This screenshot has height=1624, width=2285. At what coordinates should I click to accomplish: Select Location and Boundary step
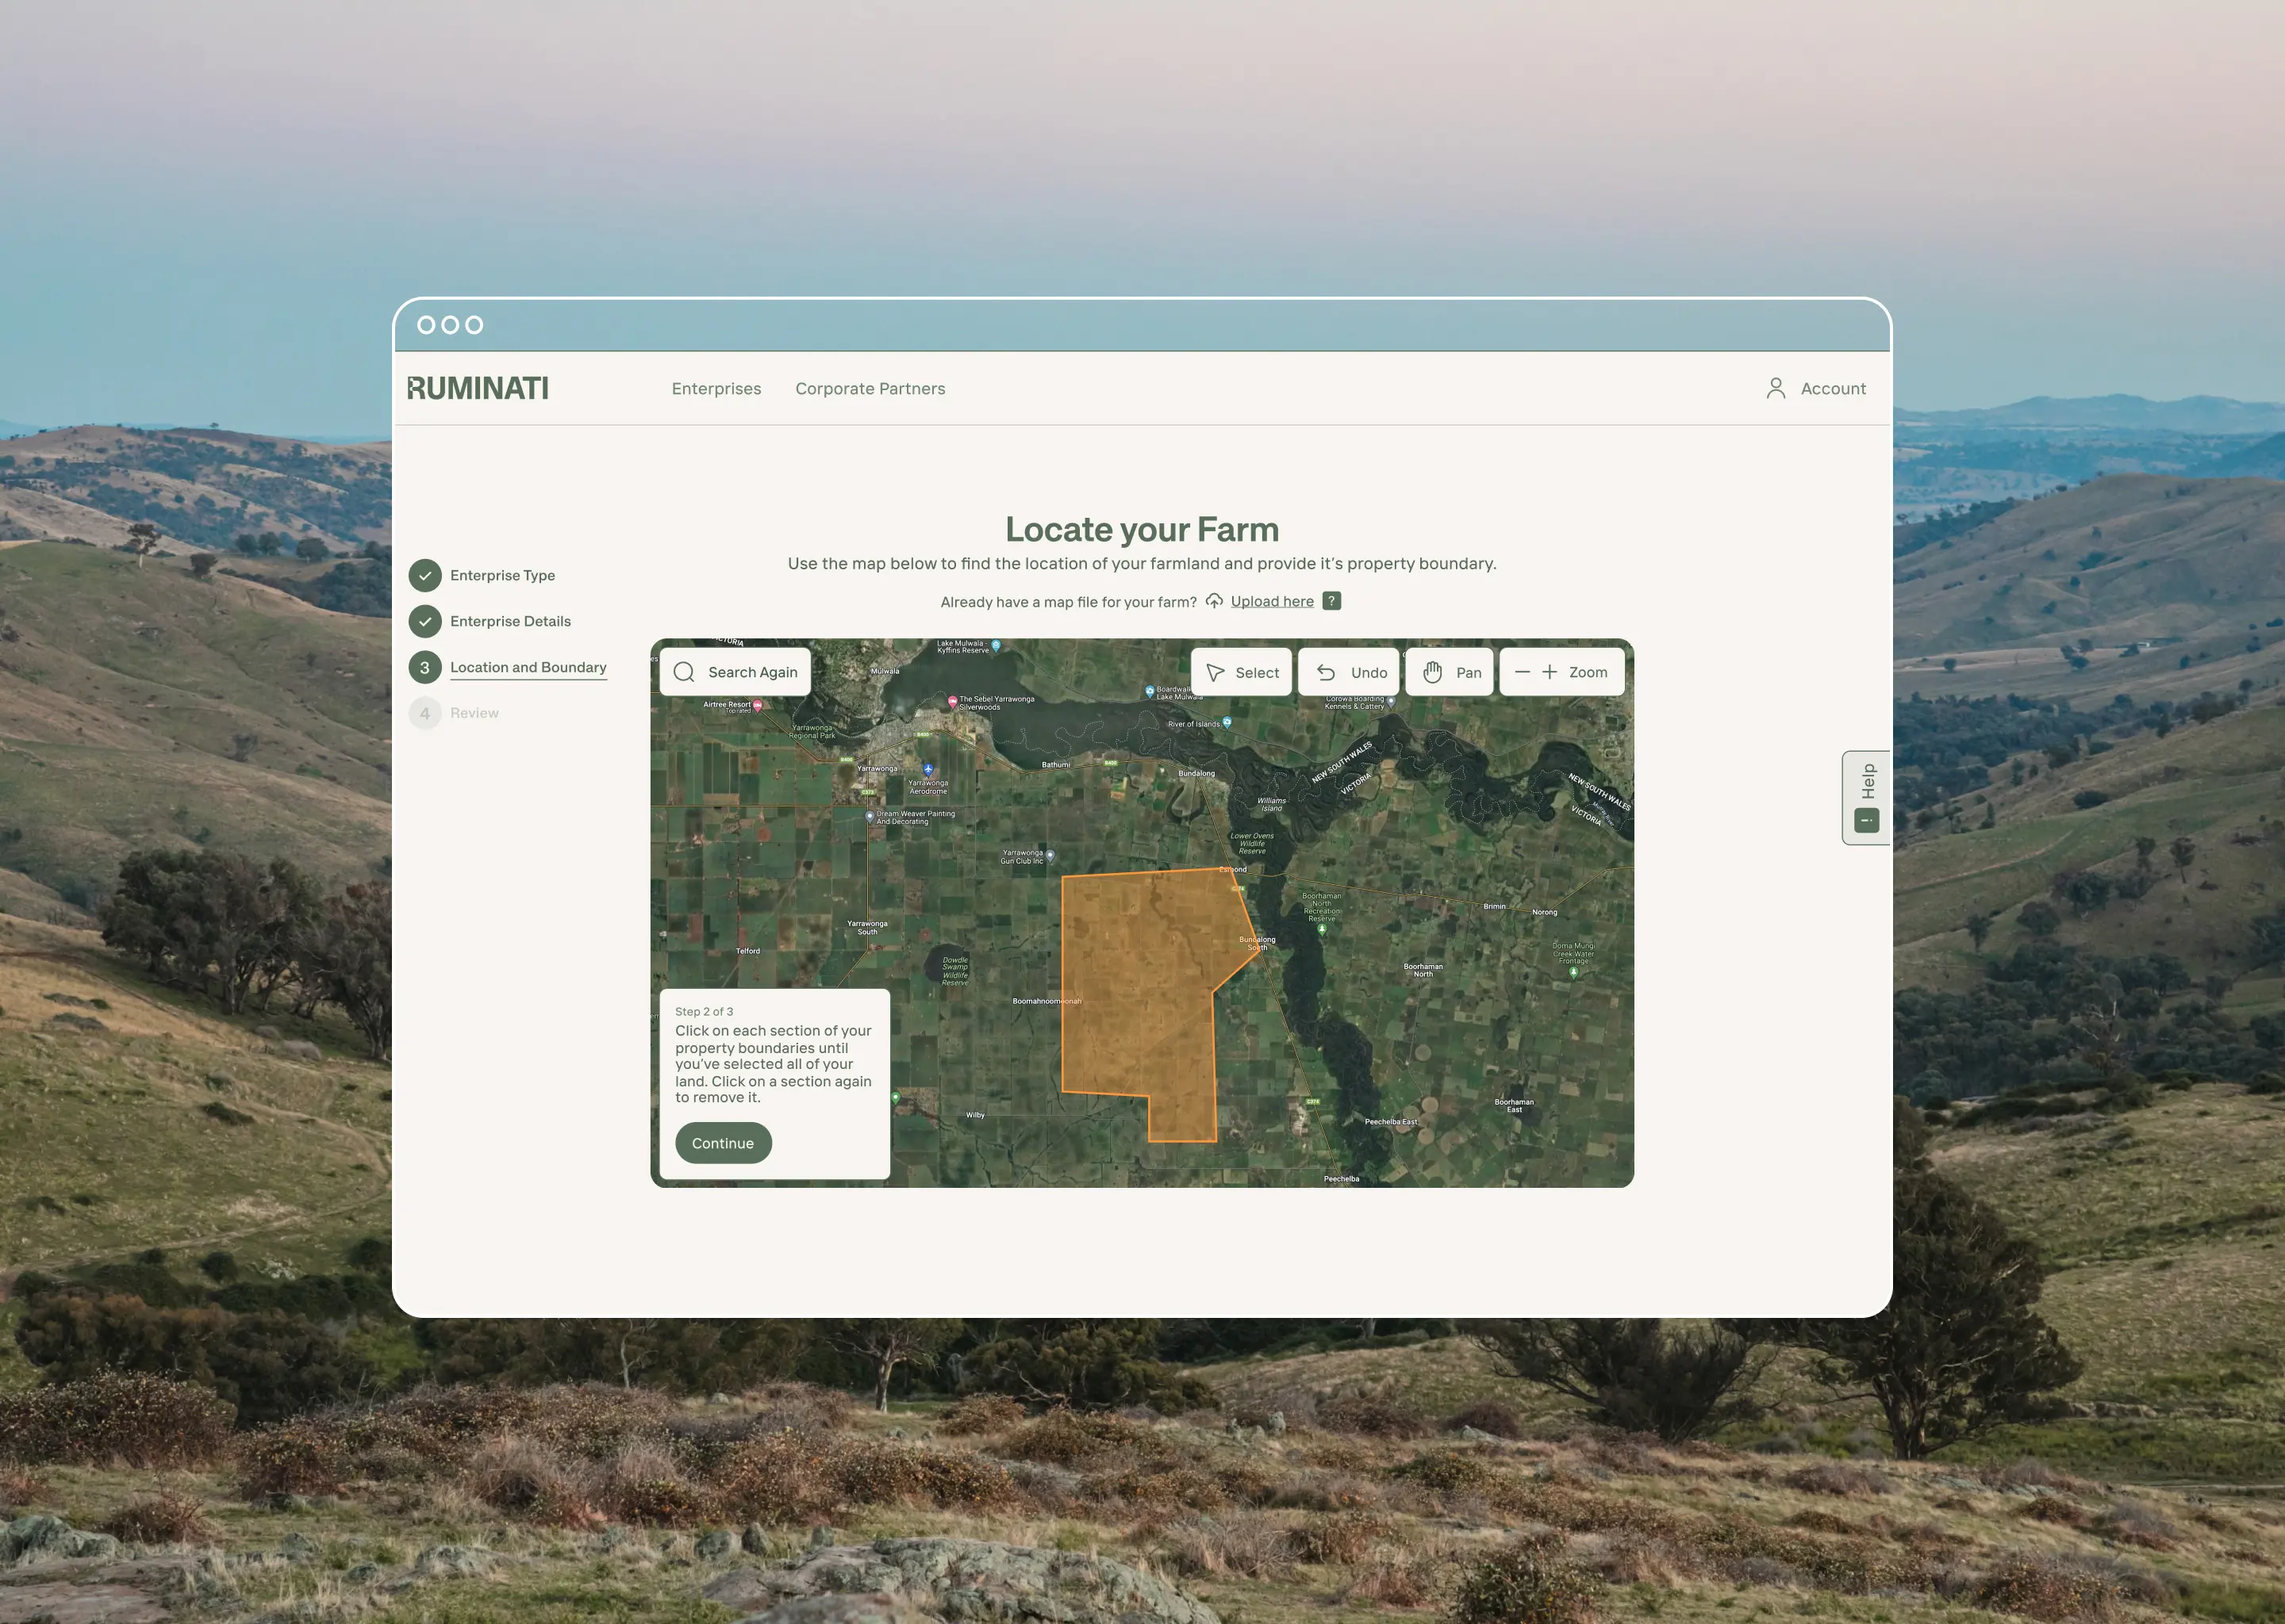528,667
